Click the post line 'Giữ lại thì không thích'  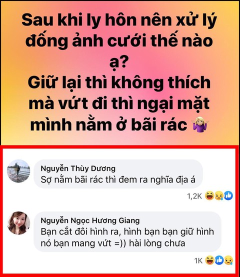point(119,83)
